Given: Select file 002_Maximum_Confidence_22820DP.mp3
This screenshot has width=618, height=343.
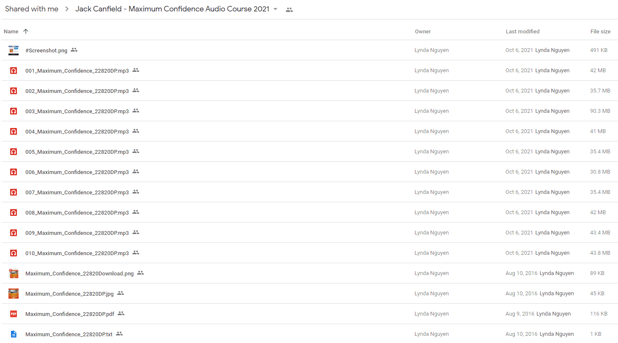Looking at the screenshot, I should [77, 91].
